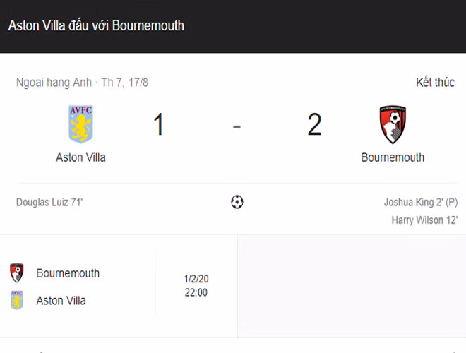Select Aston Villa row in upcoming fixture

click(x=61, y=301)
